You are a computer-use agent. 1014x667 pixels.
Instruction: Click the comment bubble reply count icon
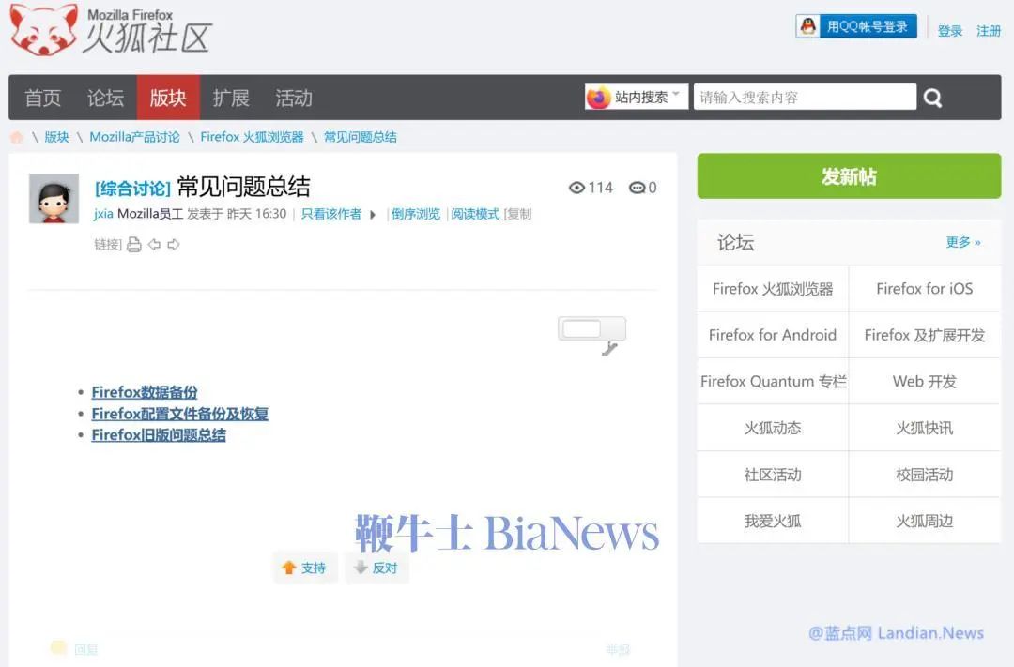click(x=637, y=188)
